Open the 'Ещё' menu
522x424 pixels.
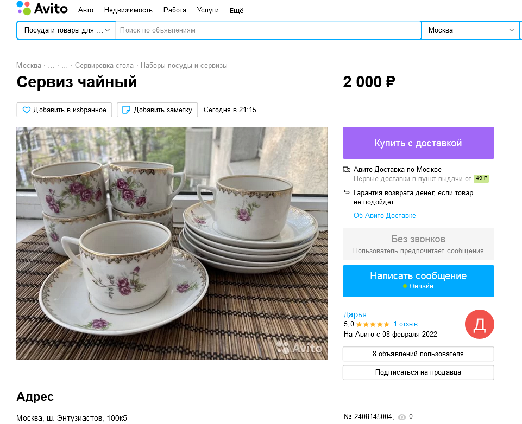click(236, 10)
